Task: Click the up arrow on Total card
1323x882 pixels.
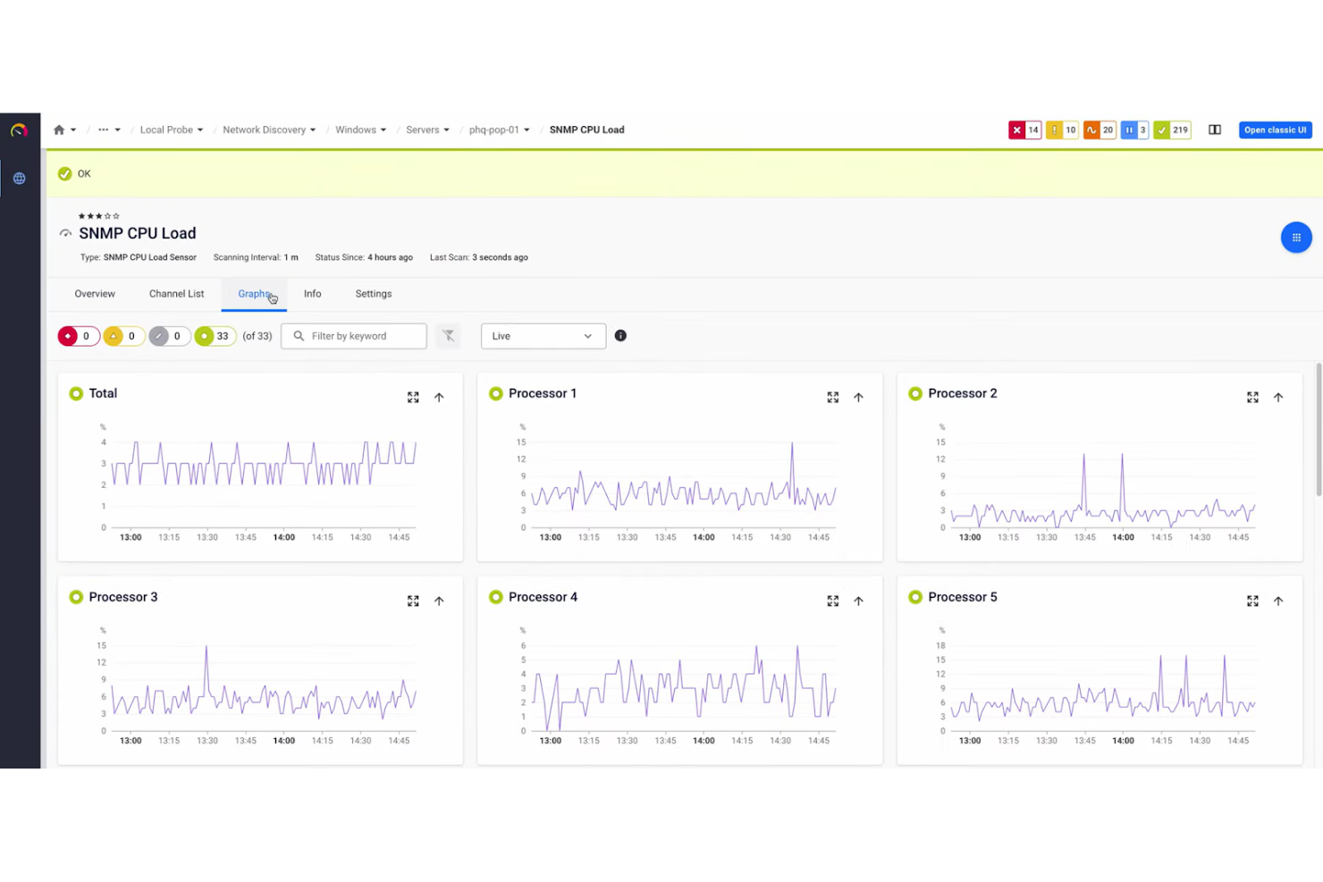Action: click(x=439, y=398)
